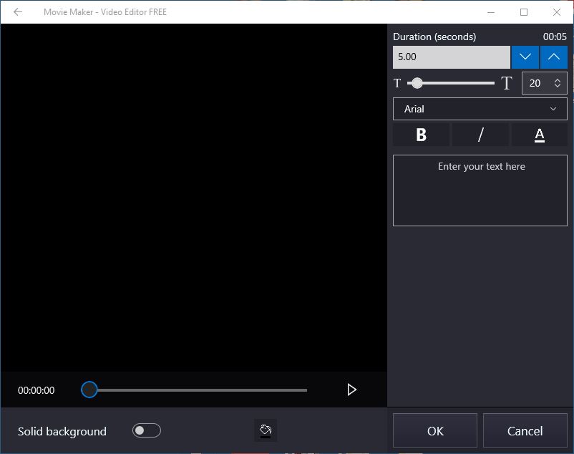Maximize the Movie Maker window
Screen dimensions: 574x454
click(524, 12)
